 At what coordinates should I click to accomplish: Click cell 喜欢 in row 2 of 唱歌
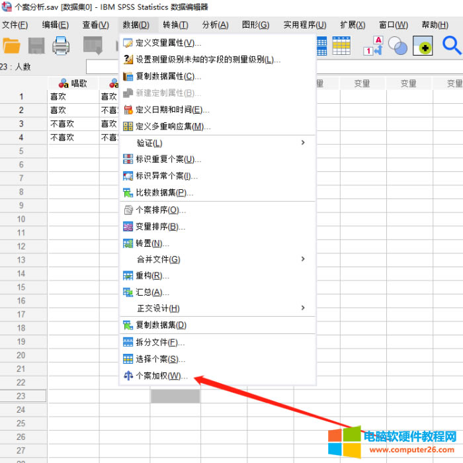click(73, 110)
